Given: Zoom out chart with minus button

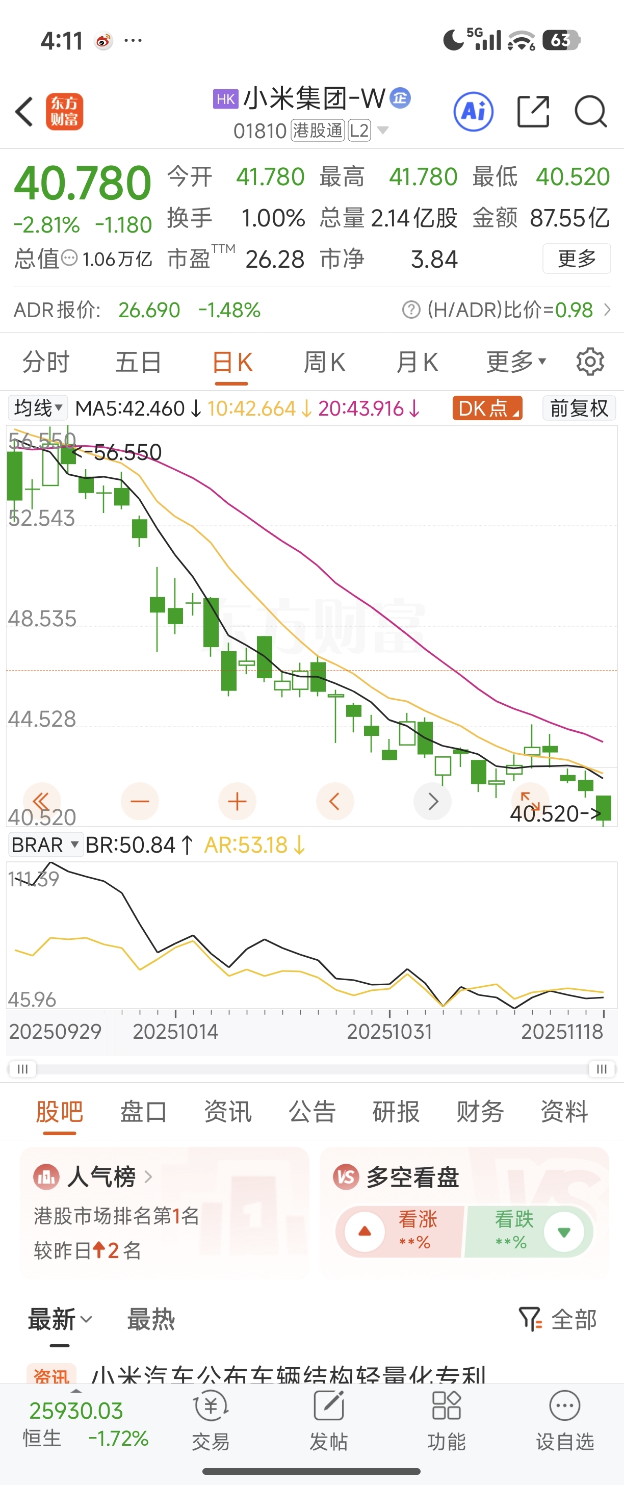Looking at the screenshot, I should tap(140, 801).
